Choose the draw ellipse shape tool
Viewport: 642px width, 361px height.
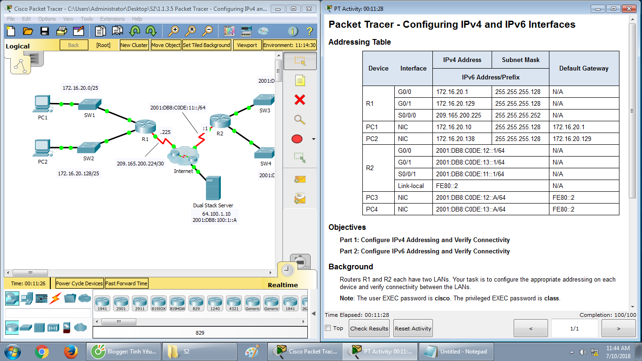pos(297,139)
